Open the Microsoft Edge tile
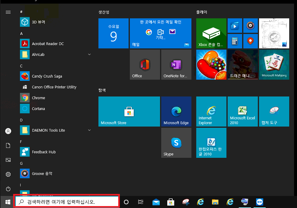The image size is (297, 208). (176, 112)
